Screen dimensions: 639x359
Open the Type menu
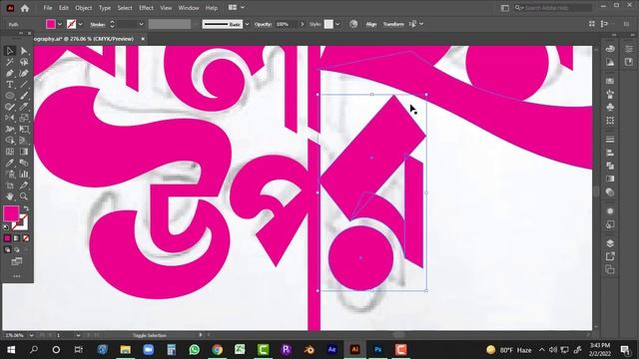[104, 8]
